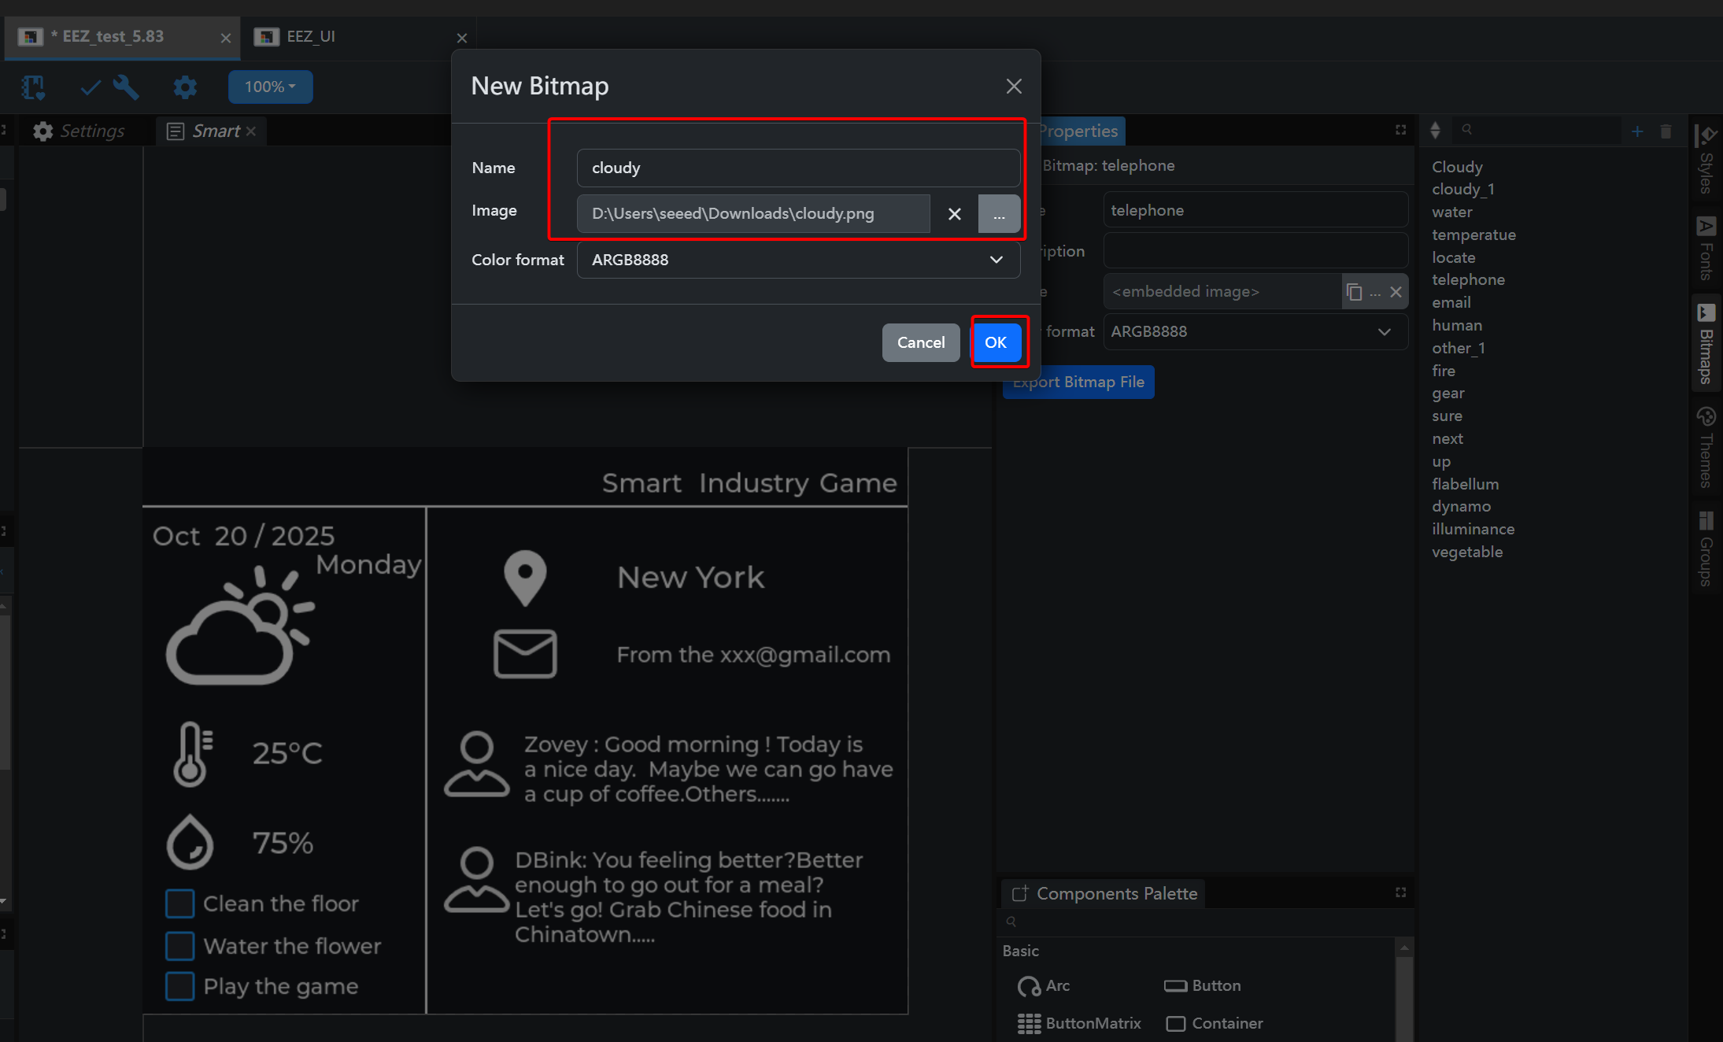Switch to the EEZ_UI tab
Viewport: 1723px width, 1042px height.
pyautogui.click(x=311, y=37)
